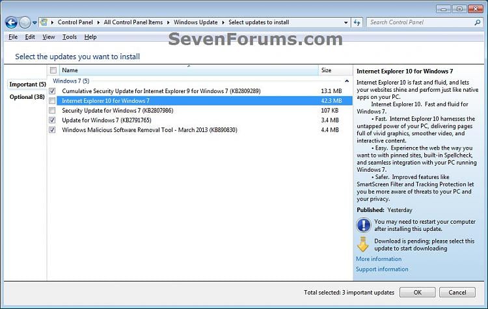Open the Help menu
The image size is (488, 309).
(x=90, y=37)
